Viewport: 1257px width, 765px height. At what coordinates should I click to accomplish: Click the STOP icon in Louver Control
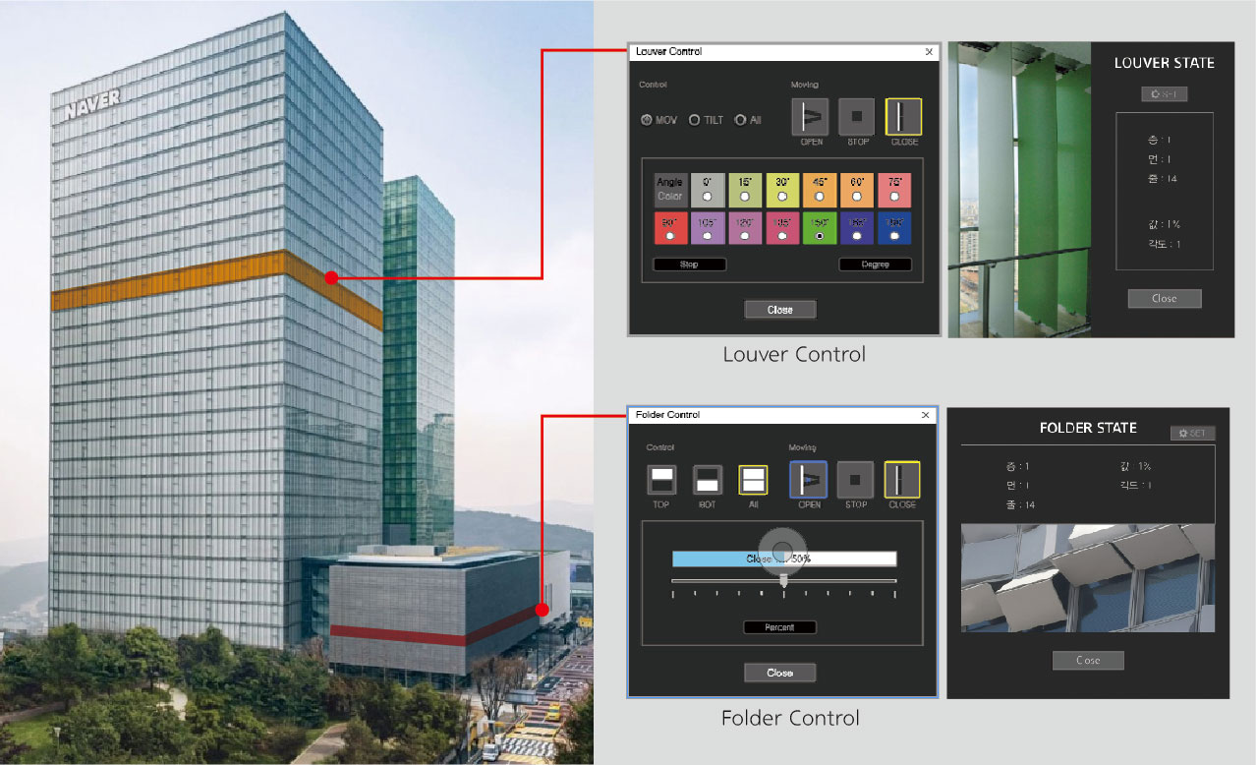point(856,116)
